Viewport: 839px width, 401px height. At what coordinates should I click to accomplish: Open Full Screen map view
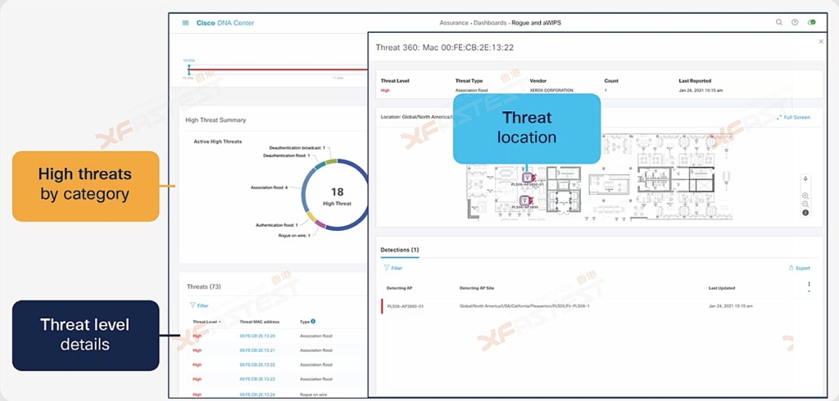tap(793, 118)
